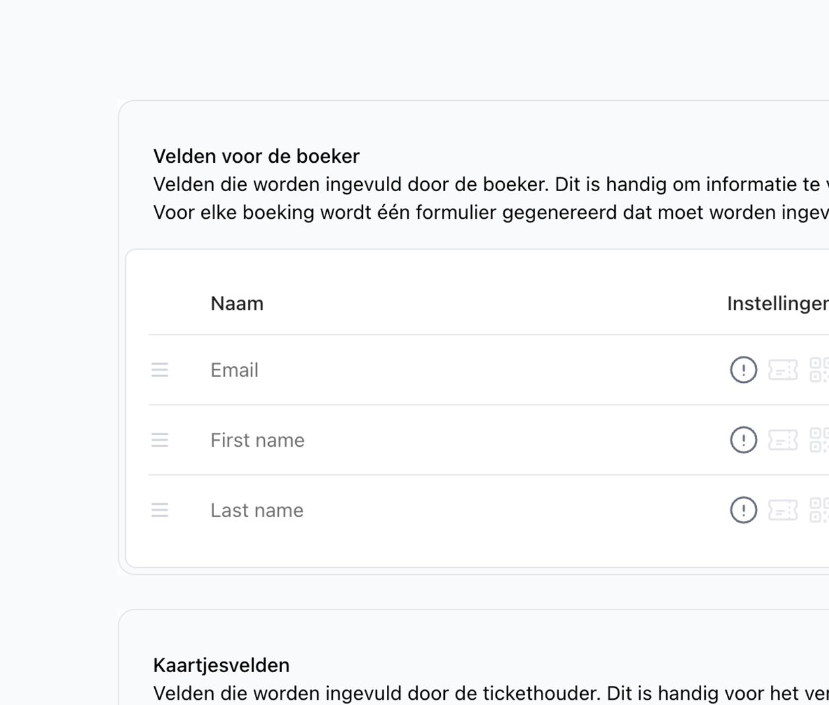Select the Last name field name

click(x=257, y=511)
